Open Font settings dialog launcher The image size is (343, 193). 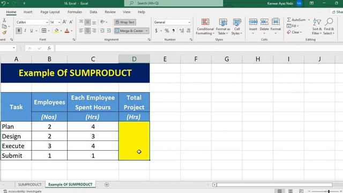pyautogui.click(x=74, y=40)
